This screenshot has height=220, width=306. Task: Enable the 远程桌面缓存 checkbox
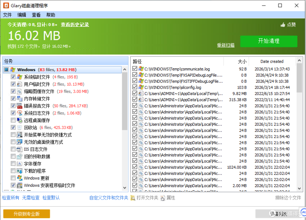pyautogui.click(x=13, y=120)
